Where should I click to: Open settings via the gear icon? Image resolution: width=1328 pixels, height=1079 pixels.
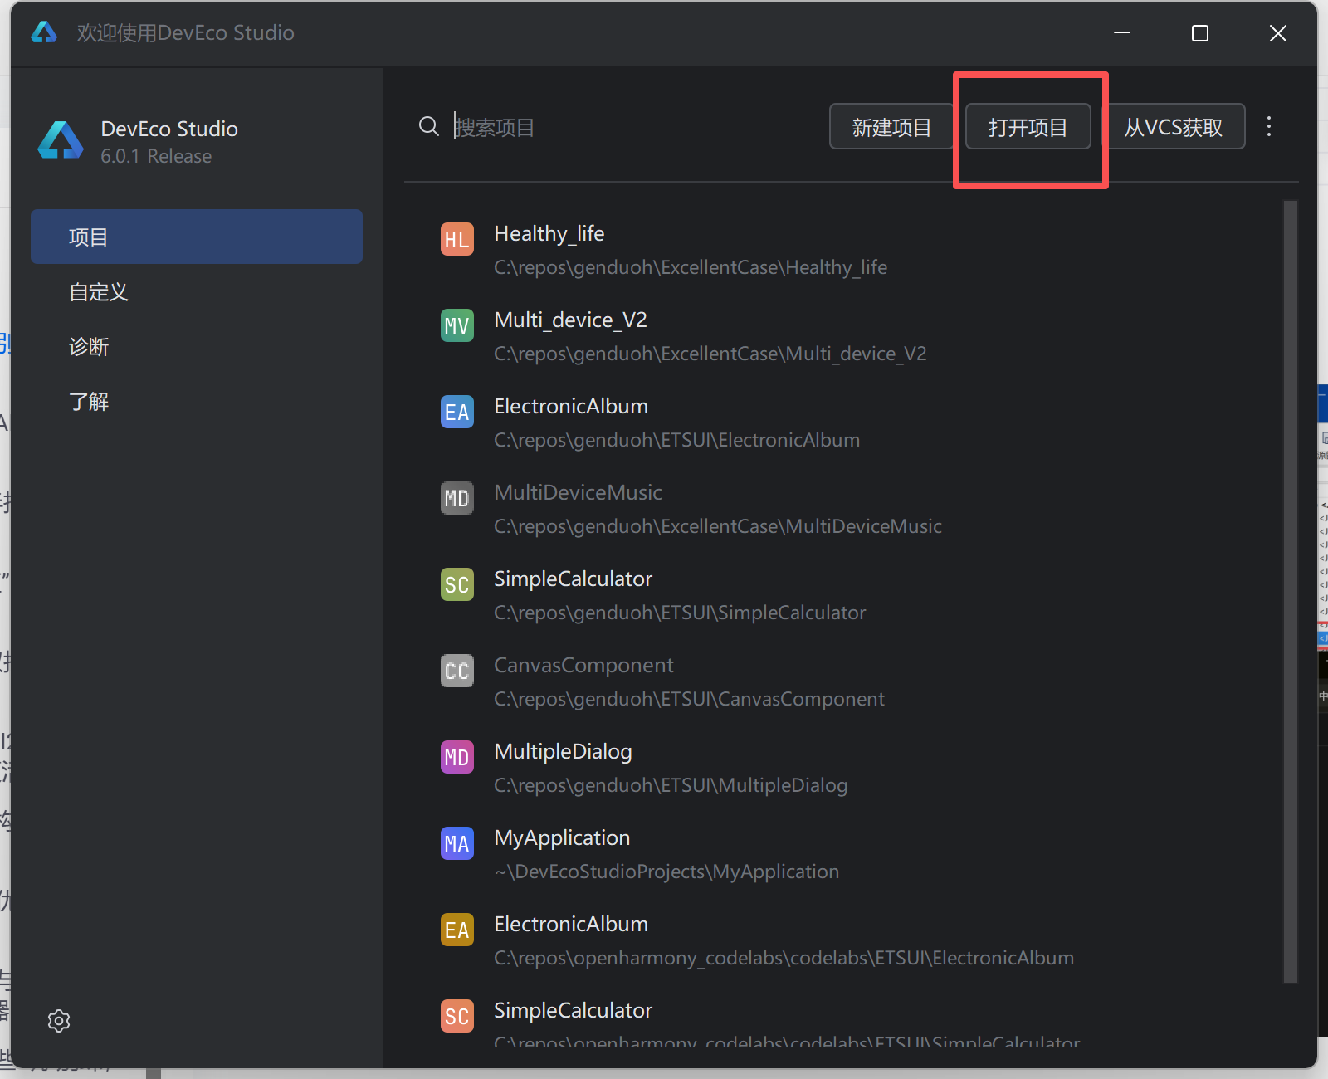(x=59, y=1020)
